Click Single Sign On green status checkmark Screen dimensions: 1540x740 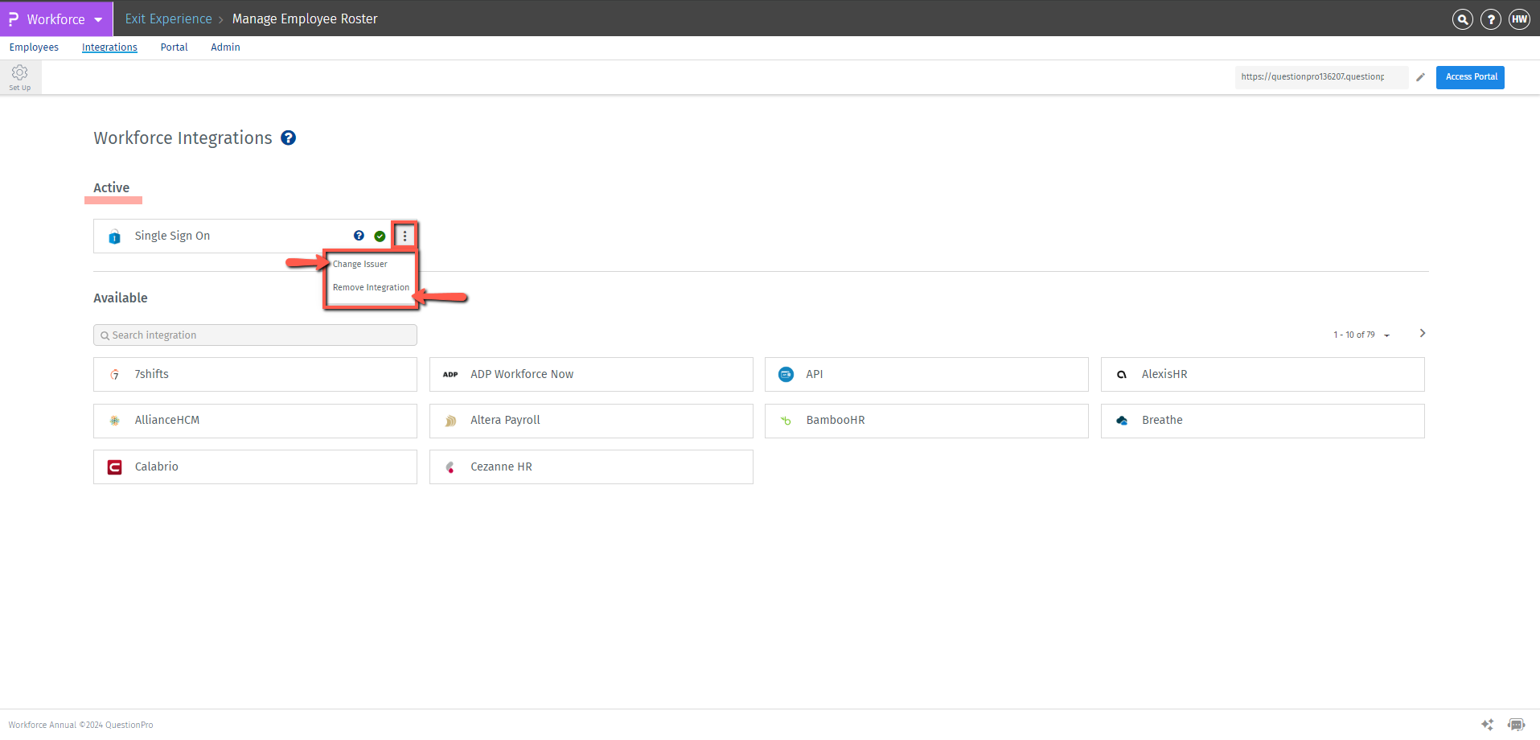click(x=380, y=236)
